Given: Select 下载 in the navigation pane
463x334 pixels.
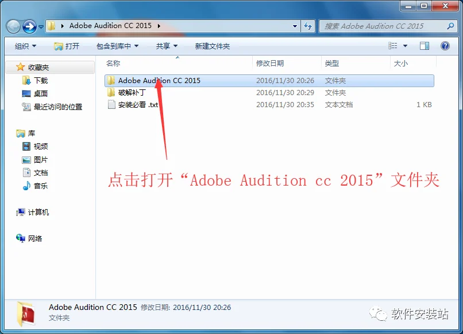Looking at the screenshot, I should (40, 80).
